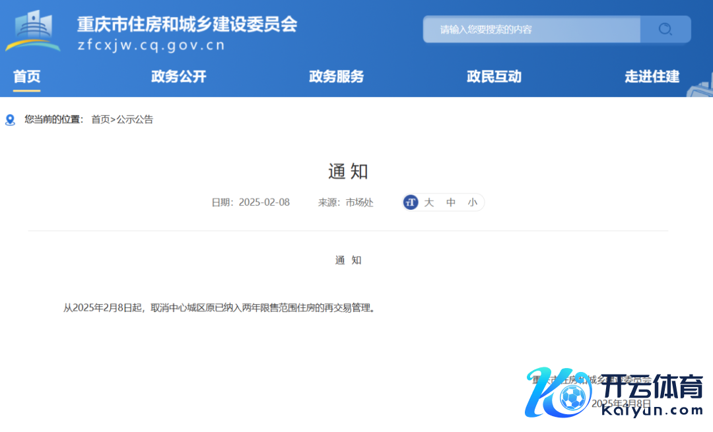This screenshot has width=713, height=432.
Task: Click the 公示公告 breadcrumb link
Action: point(135,119)
